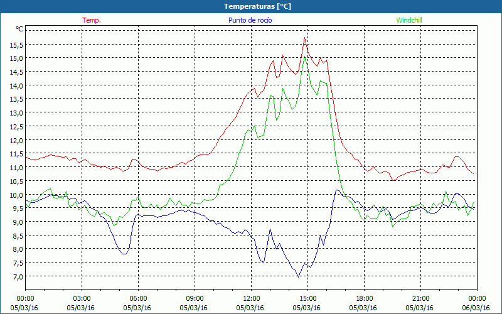Click the '12:00' time axis label
Image resolution: width=502 pixels, height=314 pixels.
pos(252,299)
